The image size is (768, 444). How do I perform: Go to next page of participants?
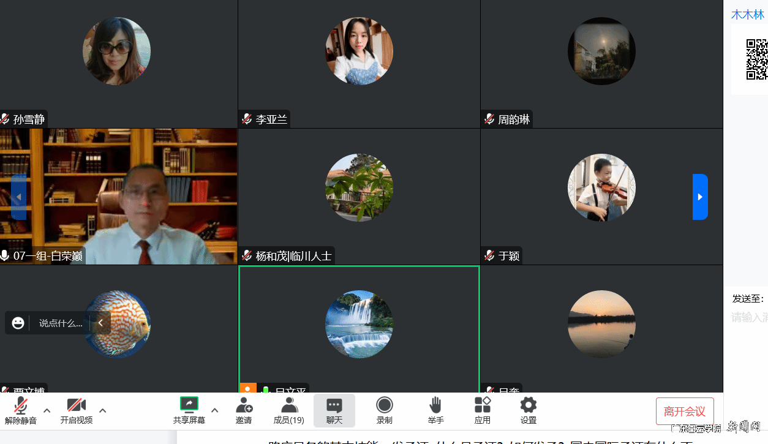pyautogui.click(x=700, y=197)
